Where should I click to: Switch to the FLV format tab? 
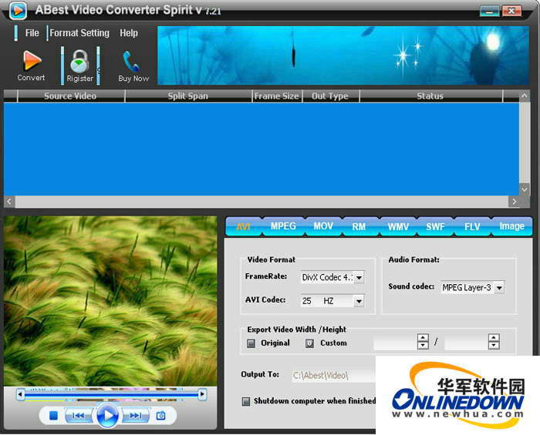pyautogui.click(x=472, y=226)
